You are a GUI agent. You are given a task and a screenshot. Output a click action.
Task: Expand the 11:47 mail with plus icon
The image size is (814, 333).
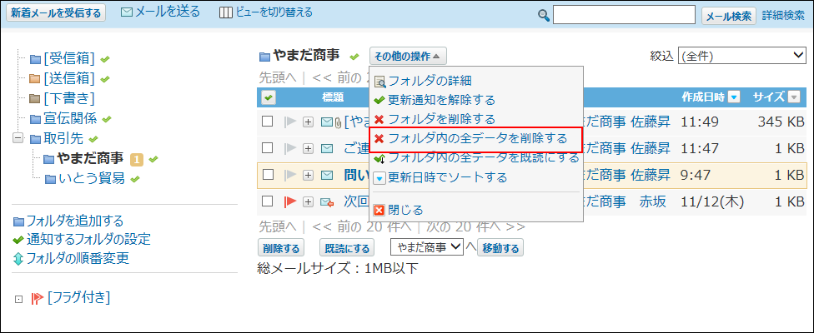(309, 149)
